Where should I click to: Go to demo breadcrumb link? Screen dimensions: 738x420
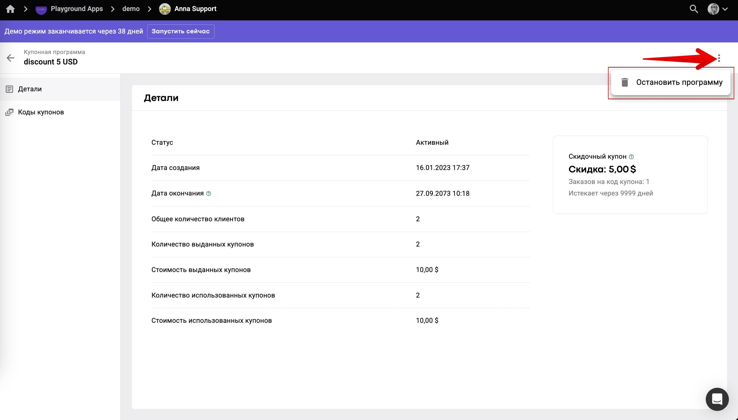click(x=131, y=9)
